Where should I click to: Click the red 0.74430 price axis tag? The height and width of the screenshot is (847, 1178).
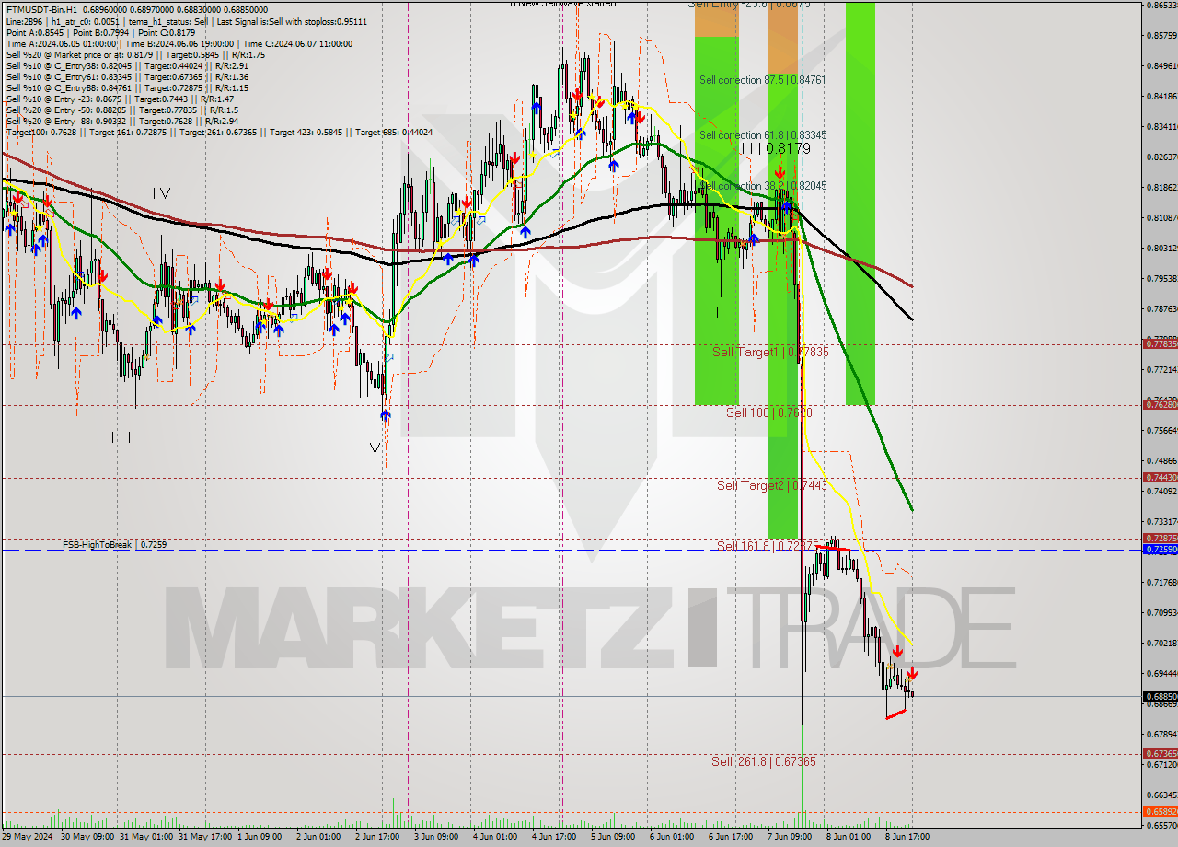(x=1160, y=477)
